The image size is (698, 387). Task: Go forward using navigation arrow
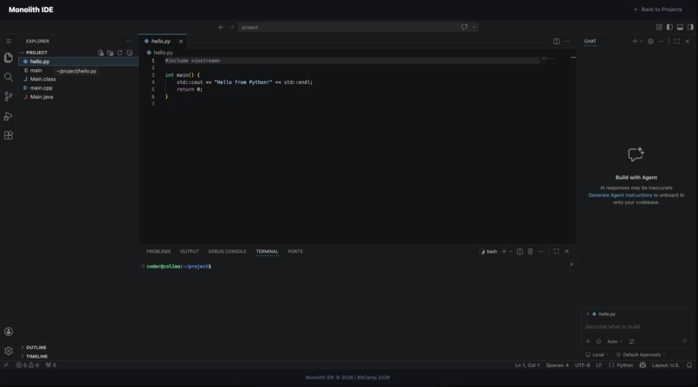coord(231,27)
